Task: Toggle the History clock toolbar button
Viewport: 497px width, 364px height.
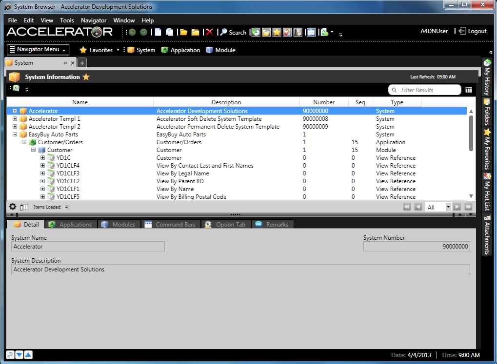Action: point(256,32)
